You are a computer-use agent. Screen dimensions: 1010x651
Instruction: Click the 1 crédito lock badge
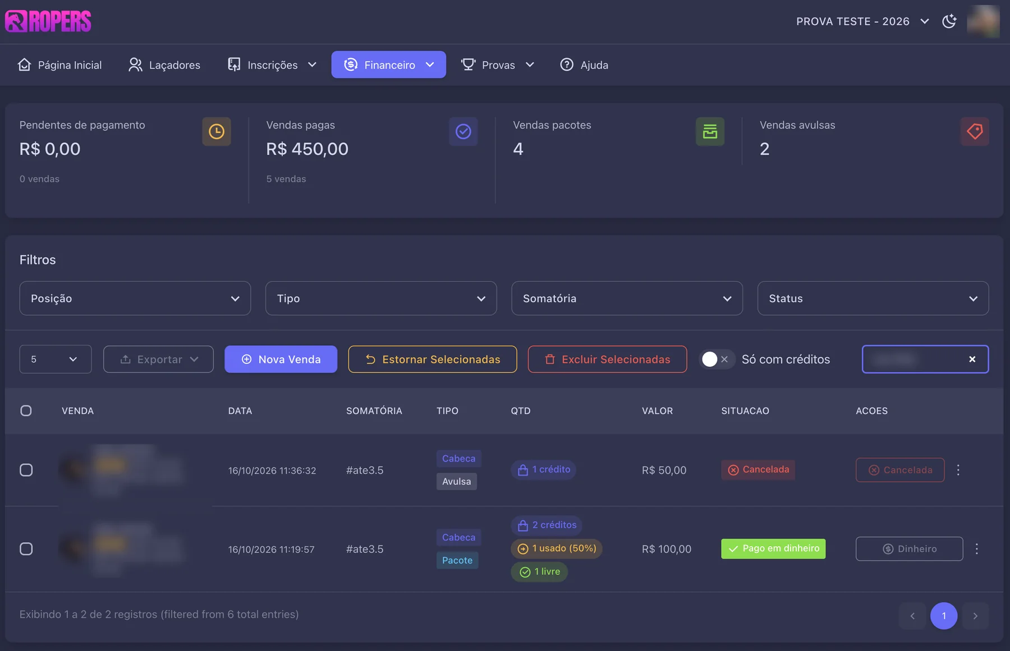point(543,470)
